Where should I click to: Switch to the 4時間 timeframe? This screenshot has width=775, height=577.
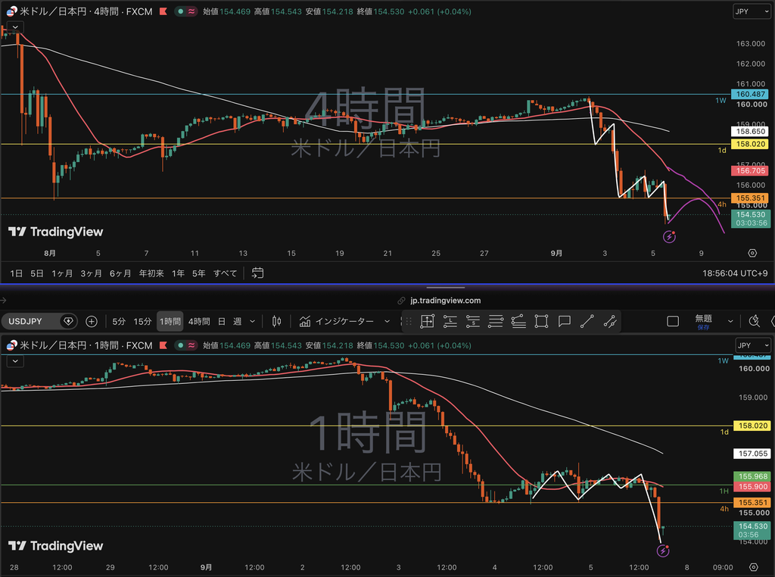[199, 321]
